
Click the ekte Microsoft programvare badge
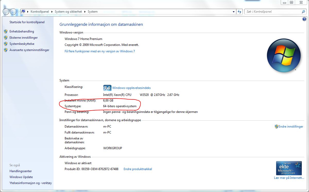pyautogui.click(x=289, y=168)
